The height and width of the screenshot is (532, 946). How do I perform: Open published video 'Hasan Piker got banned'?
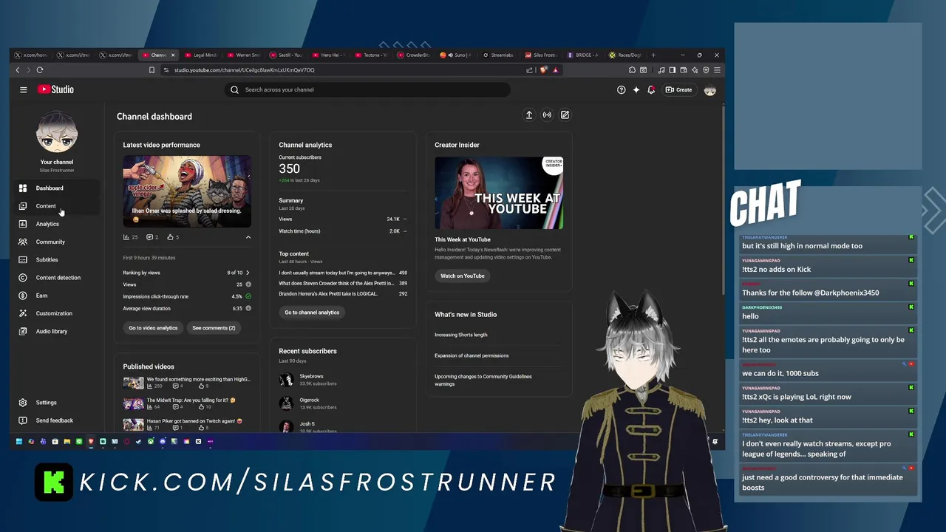pyautogui.click(x=186, y=424)
